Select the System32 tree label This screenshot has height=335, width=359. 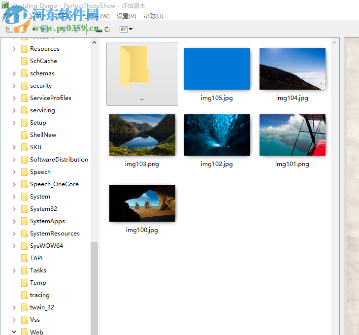43,209
